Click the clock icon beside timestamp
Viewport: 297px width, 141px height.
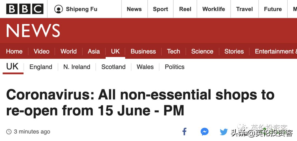(x=9, y=132)
